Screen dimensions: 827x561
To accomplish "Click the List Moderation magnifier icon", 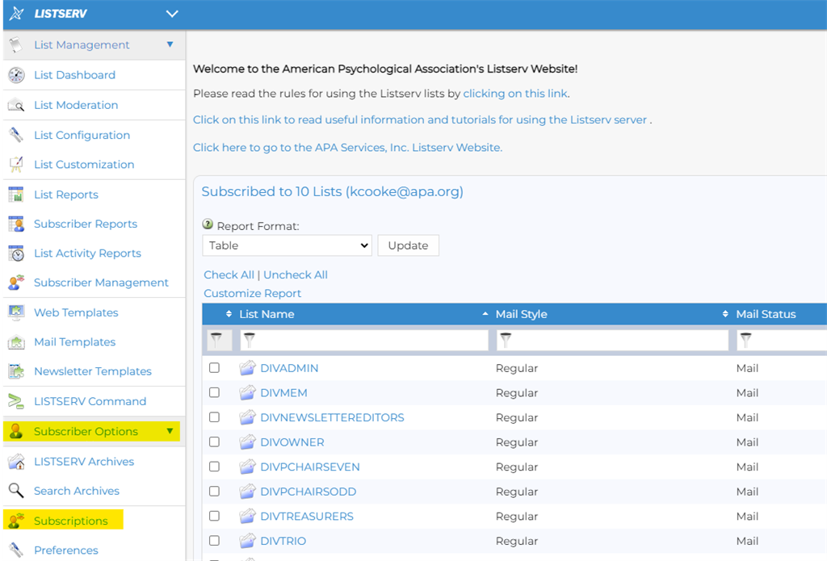I will pyautogui.click(x=16, y=105).
